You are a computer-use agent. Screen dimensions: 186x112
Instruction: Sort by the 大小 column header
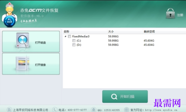[x=111, y=32]
